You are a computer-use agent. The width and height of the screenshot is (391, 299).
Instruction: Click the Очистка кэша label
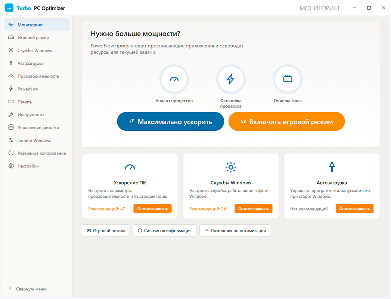[288, 101]
